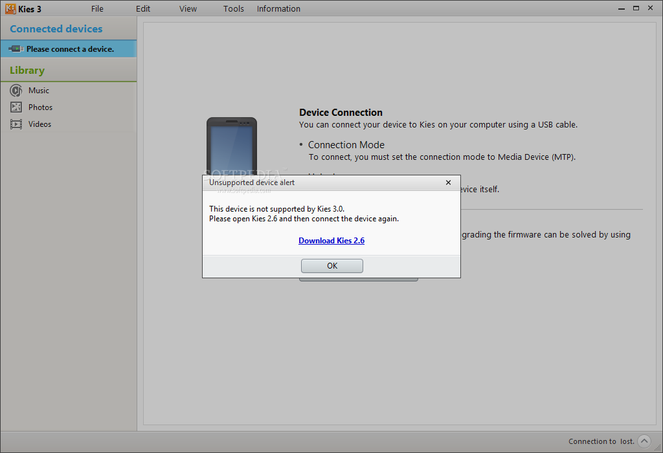Click 'This device is not supported' message
The width and height of the screenshot is (663, 453).
tap(277, 209)
